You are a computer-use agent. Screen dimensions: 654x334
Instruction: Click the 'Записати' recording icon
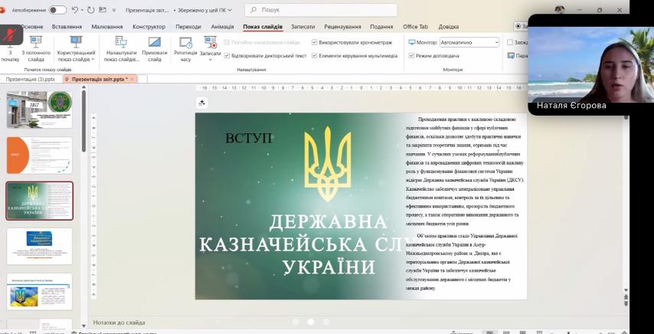[x=210, y=41]
